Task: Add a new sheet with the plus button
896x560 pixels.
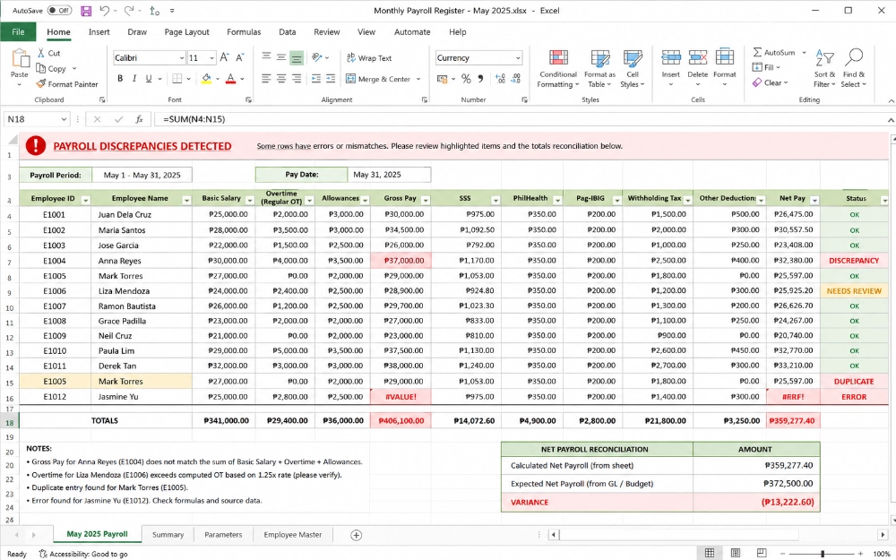Action: point(356,536)
